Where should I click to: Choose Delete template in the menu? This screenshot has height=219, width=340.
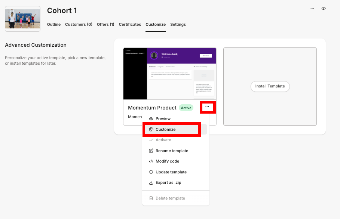click(176, 198)
